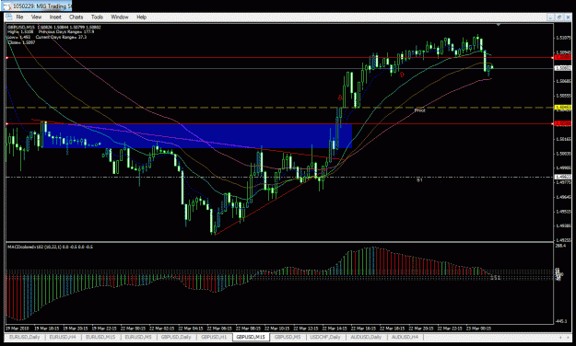The height and width of the screenshot is (346, 576).
Task: Click the red letter A marker on chart
Action: [x=340, y=98]
